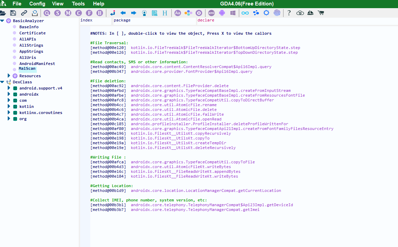The width and height of the screenshot is (398, 247).
Task: Open the File menu
Action: pos(17,4)
